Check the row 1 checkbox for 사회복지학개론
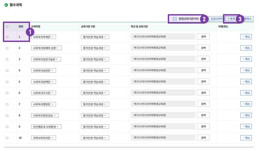 click(7, 37)
